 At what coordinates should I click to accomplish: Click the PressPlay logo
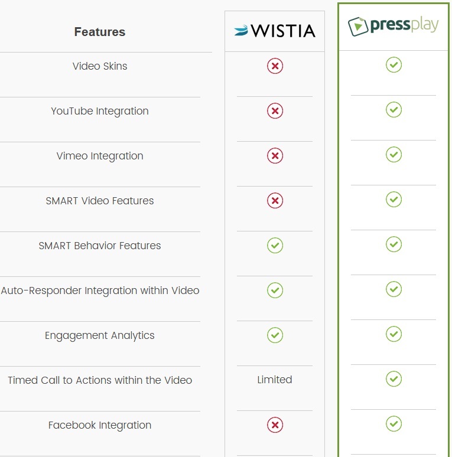(393, 26)
